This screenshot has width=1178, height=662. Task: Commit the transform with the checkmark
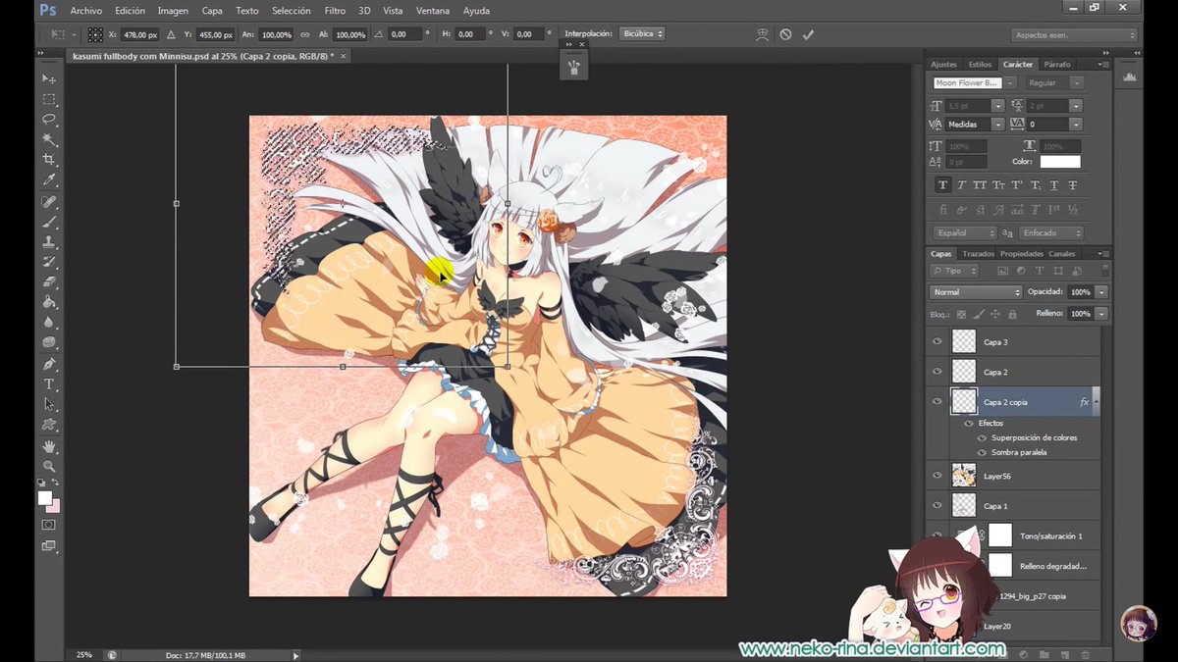tap(808, 34)
